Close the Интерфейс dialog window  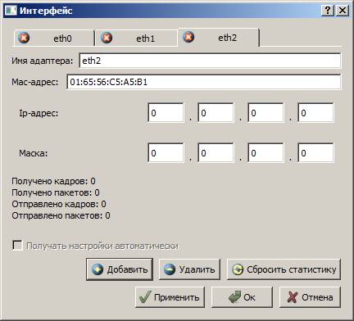[x=343, y=11]
